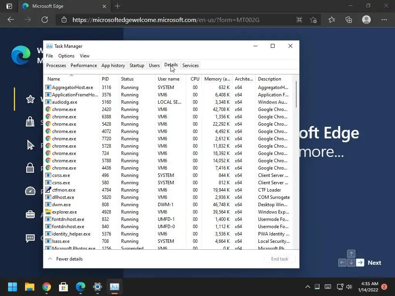The height and width of the screenshot is (296, 395).
Task: Select speedometer icon in welcome sidebar
Action: (x=30, y=191)
